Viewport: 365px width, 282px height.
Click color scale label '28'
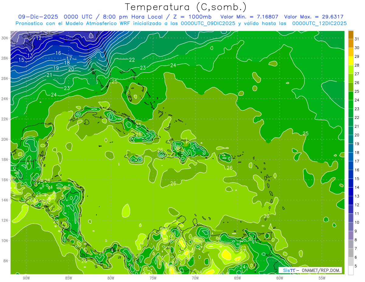(x=357, y=65)
